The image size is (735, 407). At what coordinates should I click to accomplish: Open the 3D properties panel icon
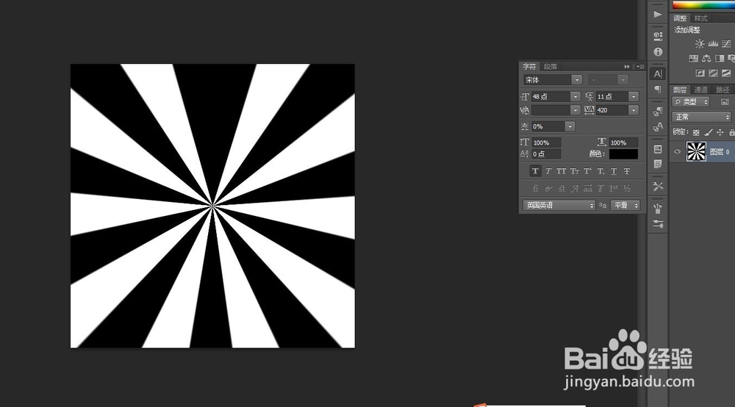(x=658, y=35)
